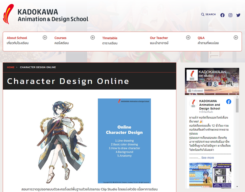Click the post timestamp under author name

point(206,112)
